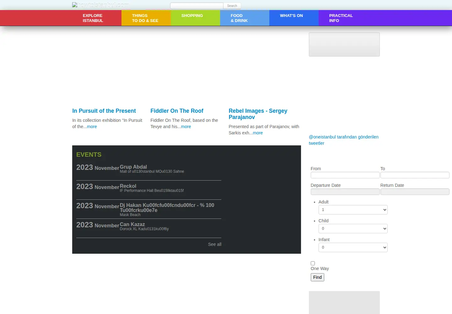Screen dimensions: 452x314
Task: Focus the site search text box
Action: click(x=197, y=6)
